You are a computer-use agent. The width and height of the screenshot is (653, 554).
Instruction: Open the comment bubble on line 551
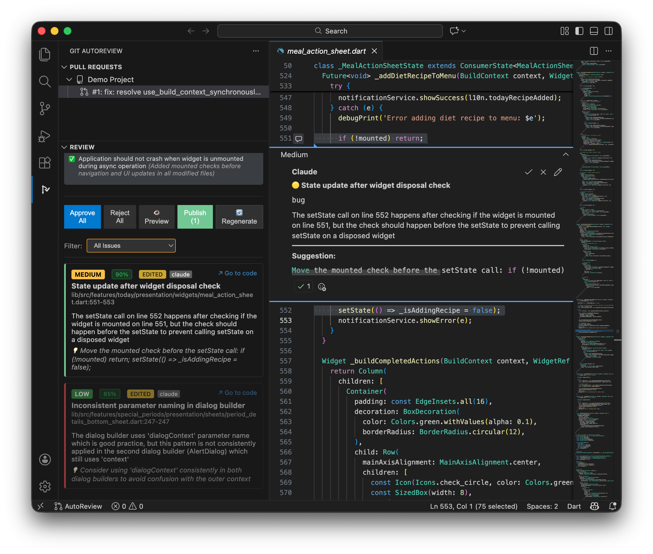[x=299, y=138]
